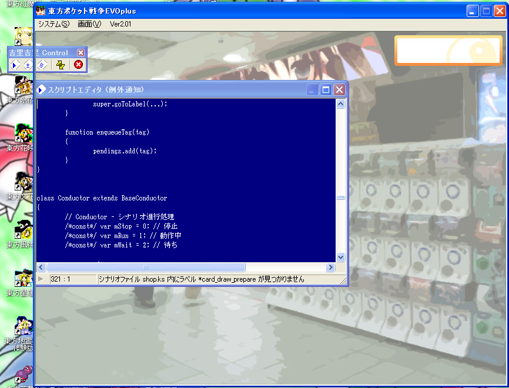The height and width of the screenshot is (388, 509).
Task: Click the horizontal scrollbar's left arrow
Action: pyautogui.click(x=42, y=267)
